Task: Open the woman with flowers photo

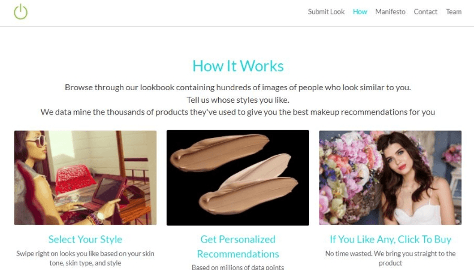Action: (390, 177)
